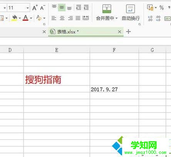Viewport: 171px width, 157px height.
Task: Align text to the right
Action: (70, 18)
